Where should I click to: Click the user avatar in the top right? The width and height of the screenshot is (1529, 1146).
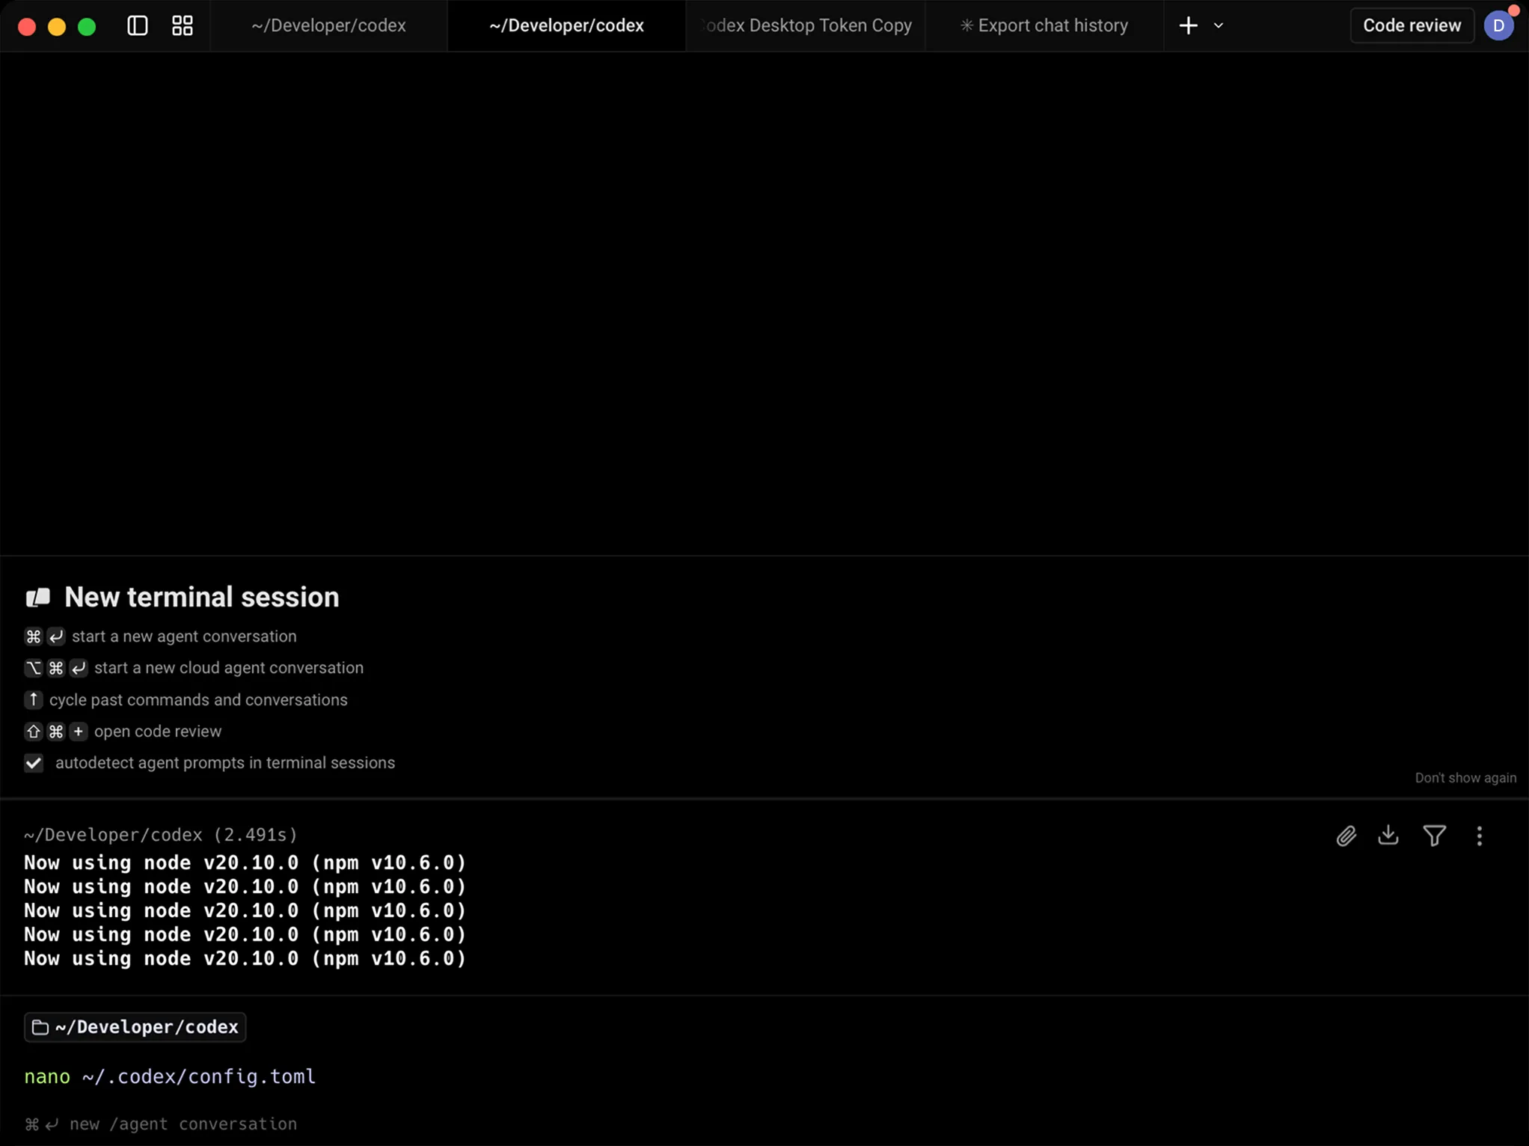pyautogui.click(x=1501, y=25)
